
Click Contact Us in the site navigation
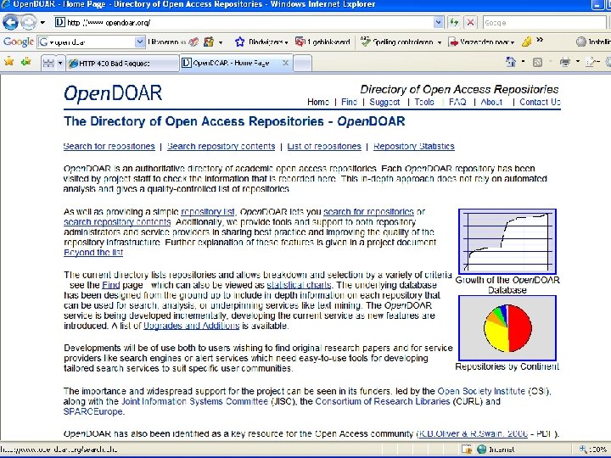click(540, 102)
